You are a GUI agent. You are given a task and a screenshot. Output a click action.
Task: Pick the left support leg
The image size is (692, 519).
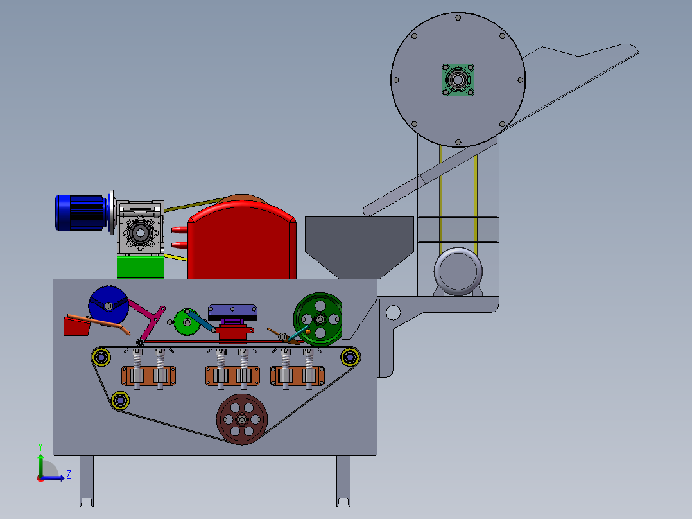point(87,480)
